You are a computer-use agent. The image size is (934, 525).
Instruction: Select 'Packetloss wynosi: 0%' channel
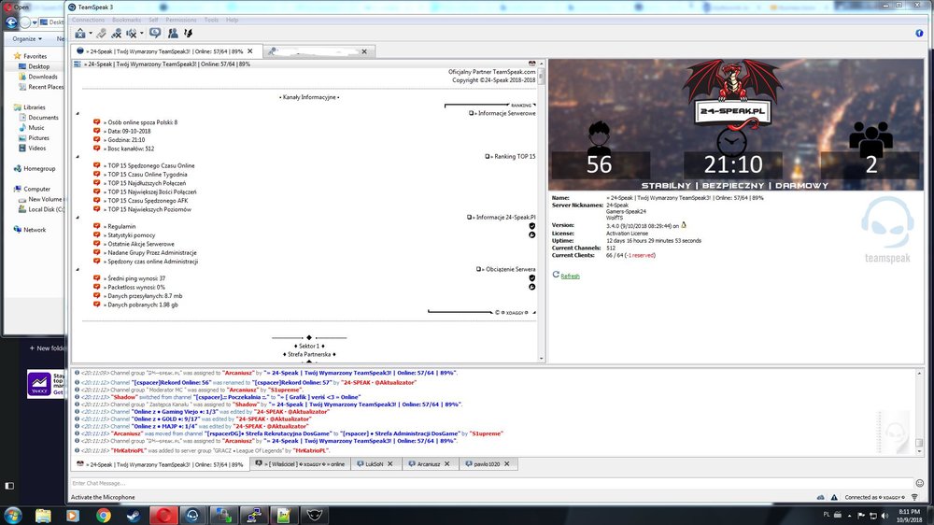(134, 287)
